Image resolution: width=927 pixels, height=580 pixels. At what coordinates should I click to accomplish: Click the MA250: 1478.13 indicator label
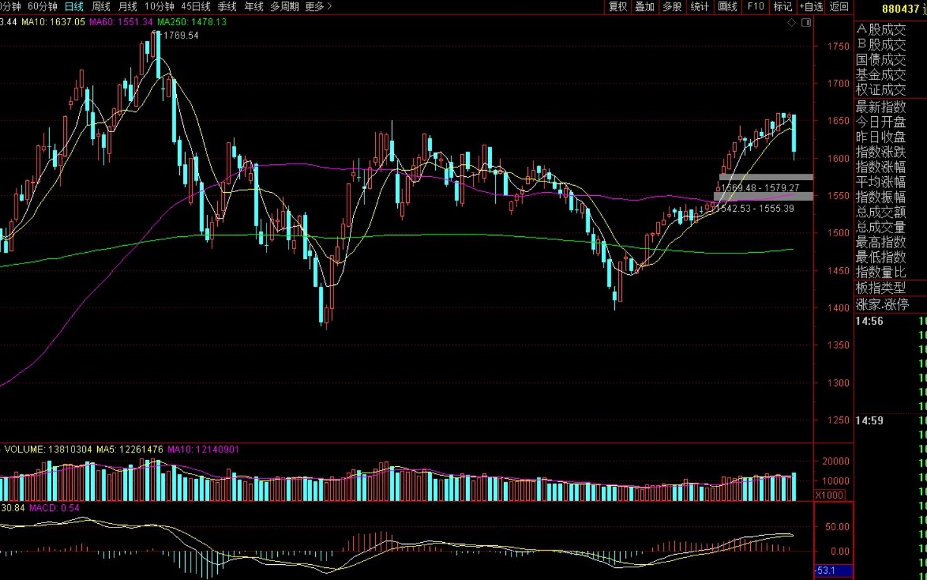[x=192, y=22]
